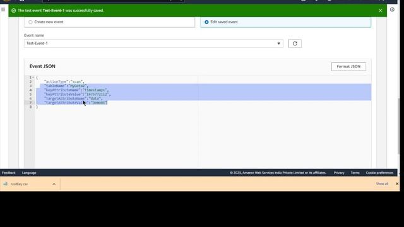This screenshot has width=404, height=227.
Task: Open the Terms link
Action: (355, 173)
